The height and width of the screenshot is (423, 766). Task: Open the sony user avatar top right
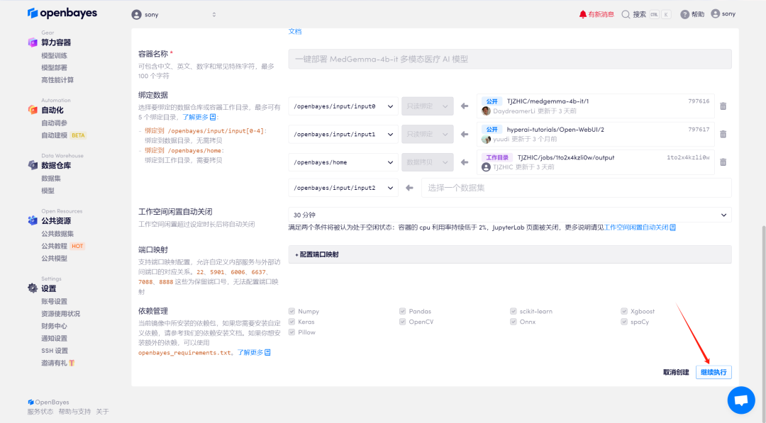pyautogui.click(x=715, y=13)
